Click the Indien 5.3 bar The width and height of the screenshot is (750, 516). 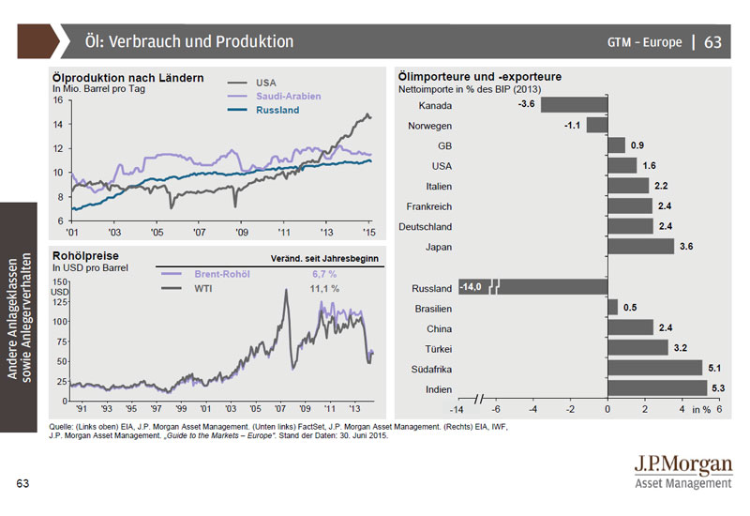tap(657, 388)
